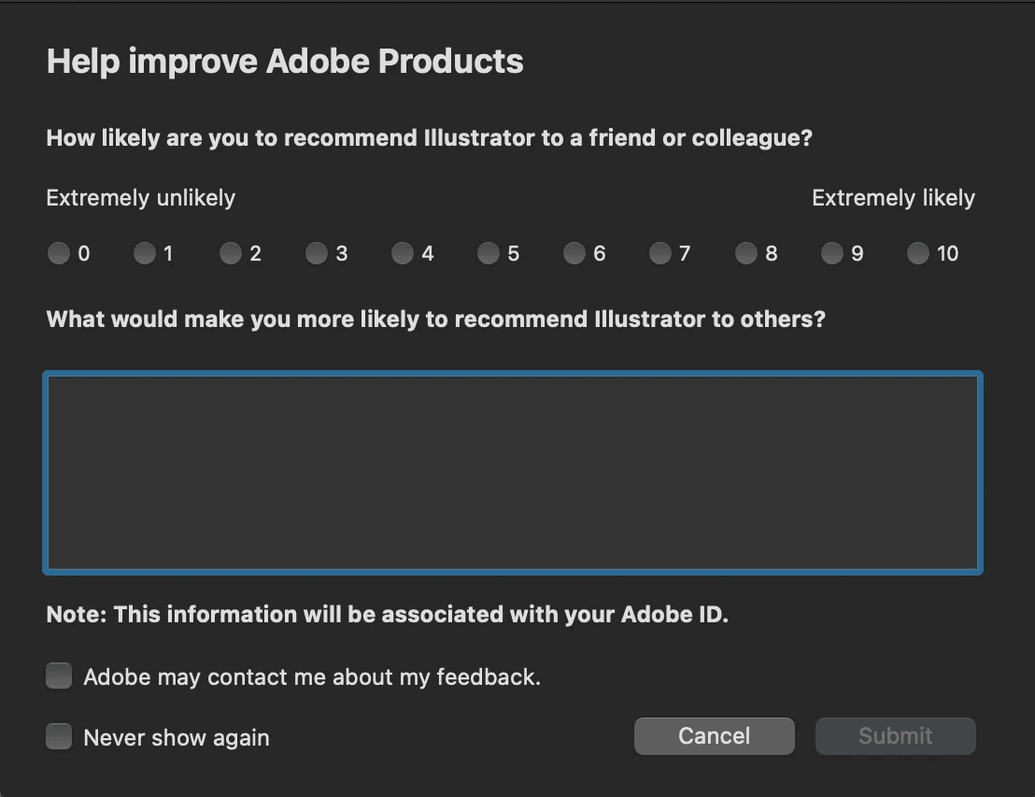
Task: Select rating 1 radio button
Action: [145, 253]
